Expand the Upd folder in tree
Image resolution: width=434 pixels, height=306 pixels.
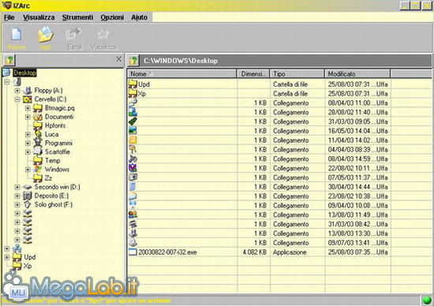point(7,257)
